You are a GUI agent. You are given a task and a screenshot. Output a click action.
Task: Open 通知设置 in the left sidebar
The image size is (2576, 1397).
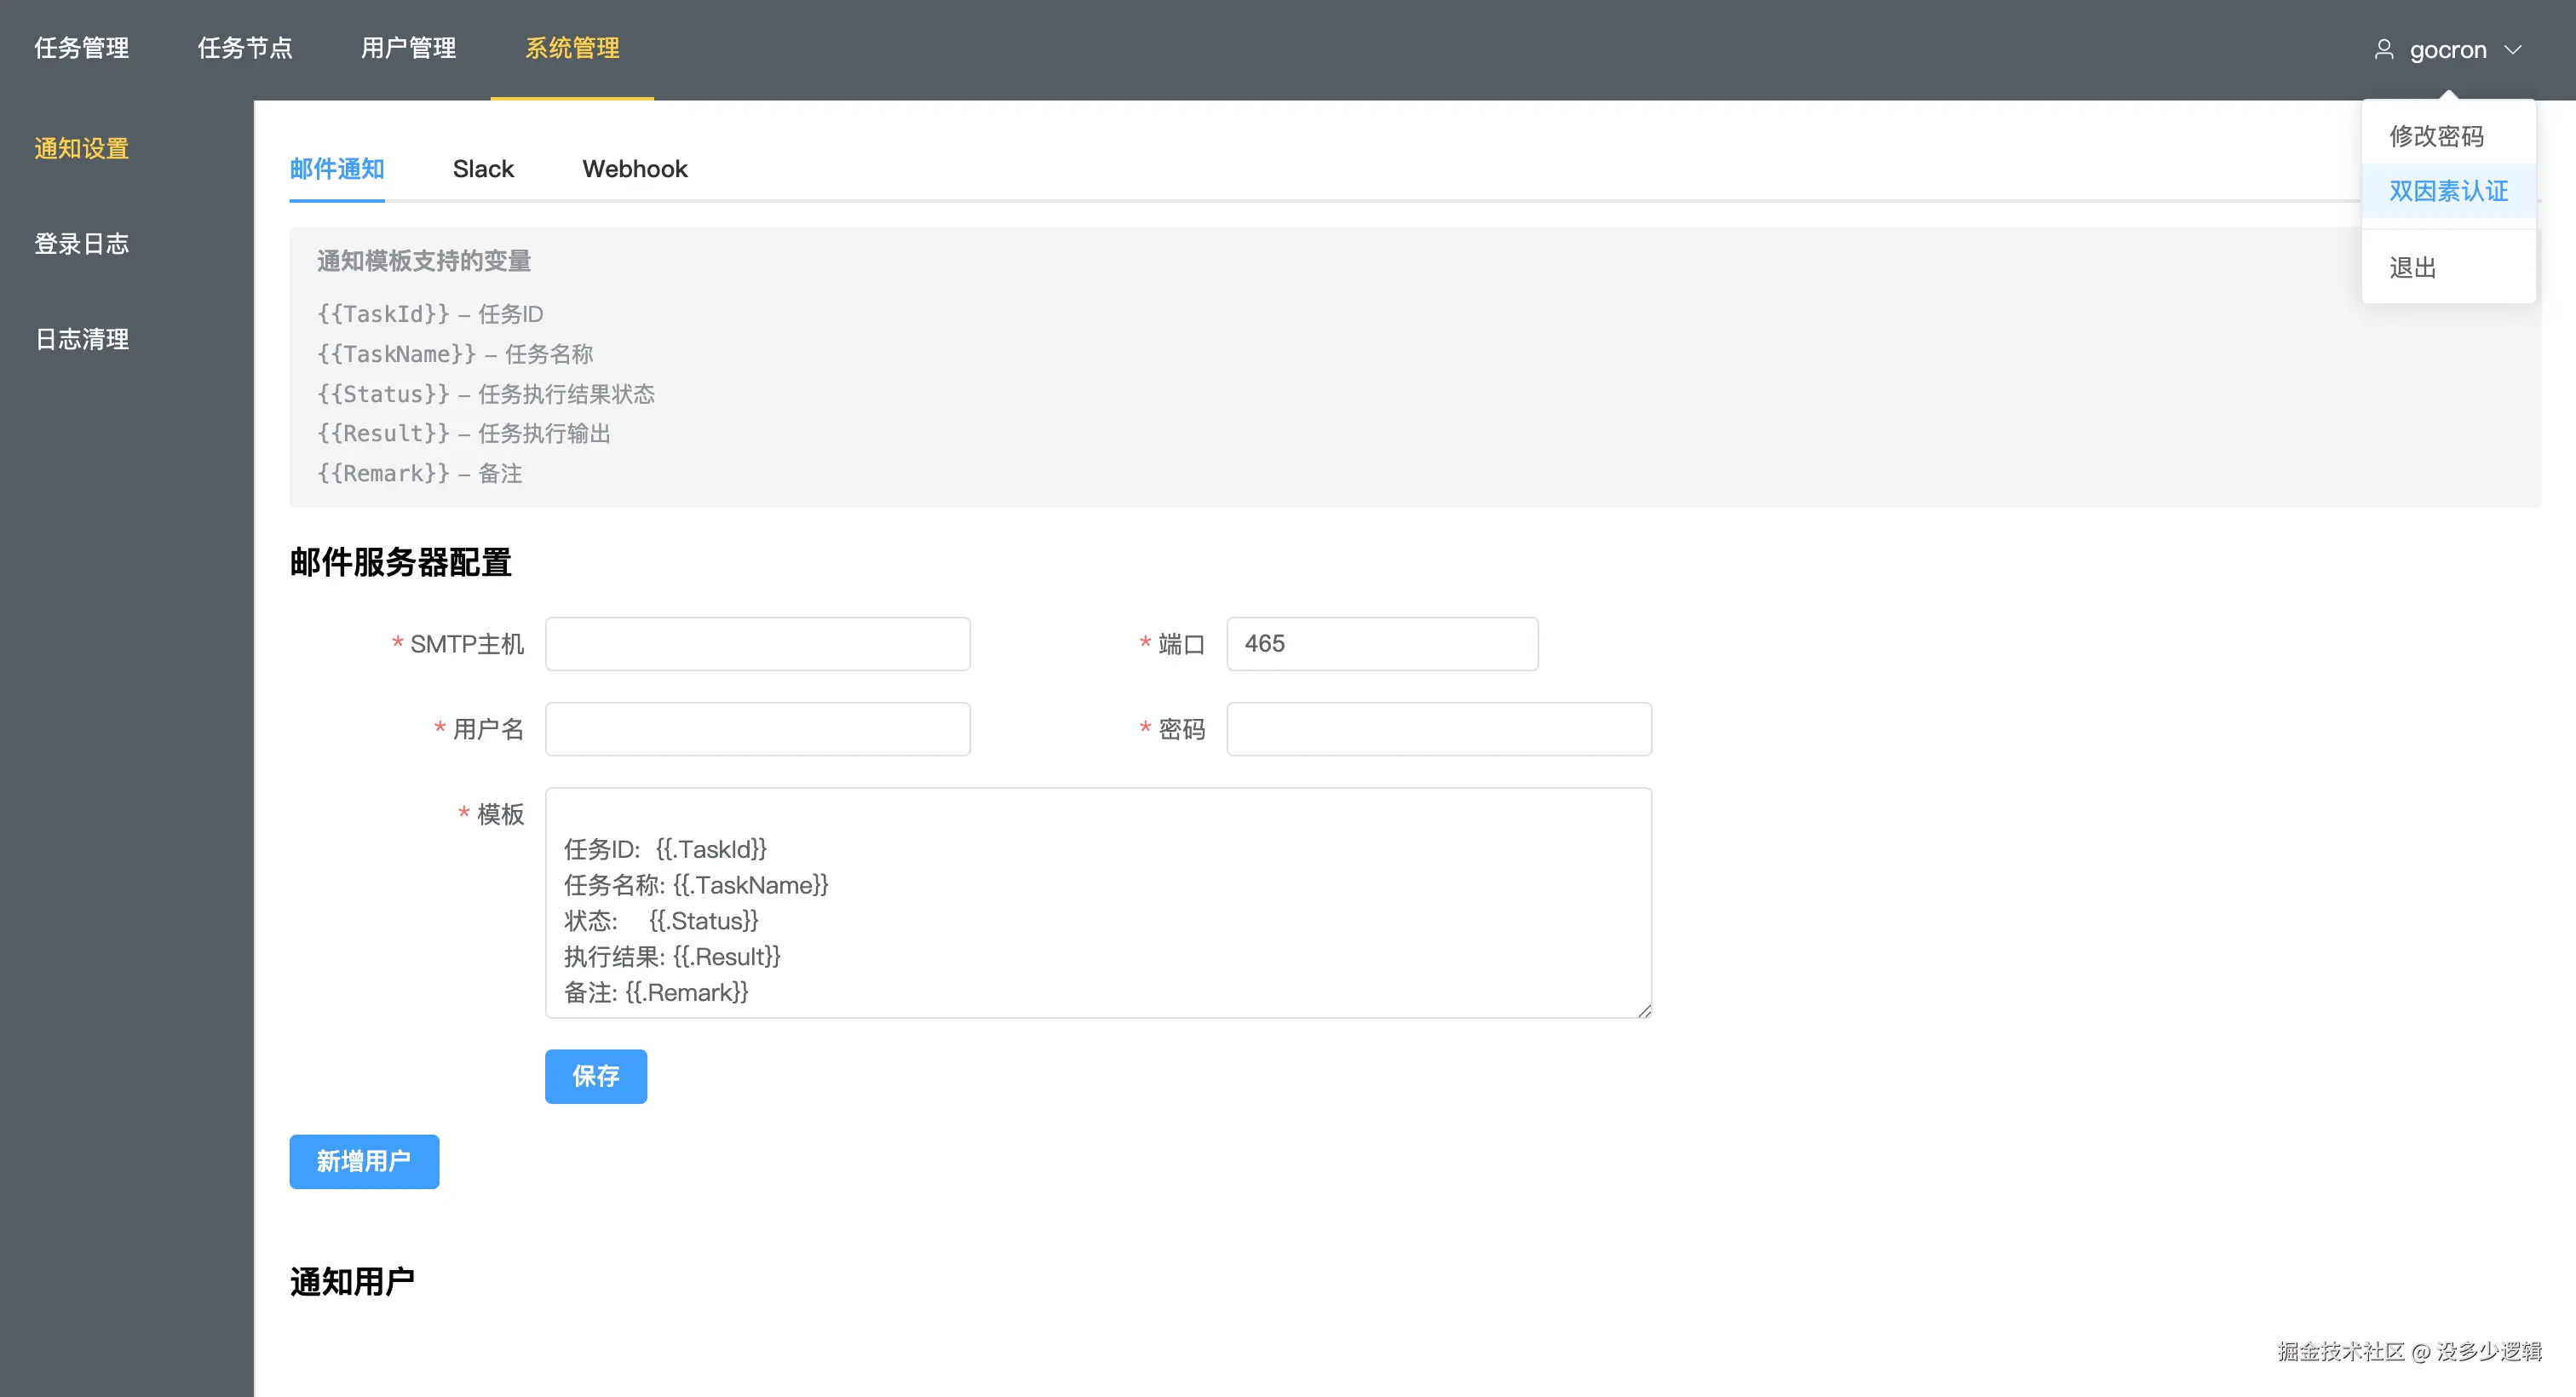(82, 148)
